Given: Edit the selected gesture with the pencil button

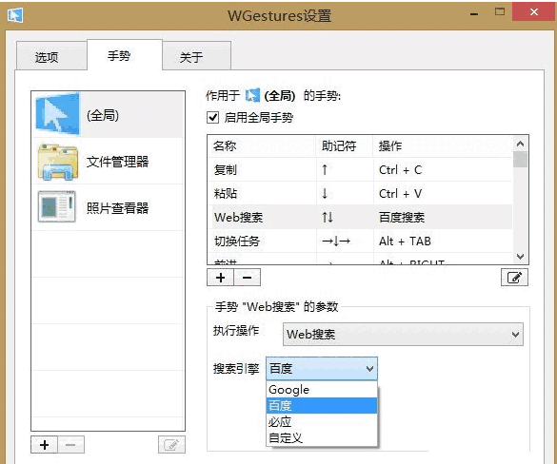Looking at the screenshot, I should pyautogui.click(x=514, y=277).
